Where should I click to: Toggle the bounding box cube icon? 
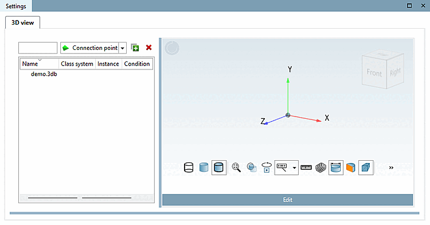tap(366, 168)
